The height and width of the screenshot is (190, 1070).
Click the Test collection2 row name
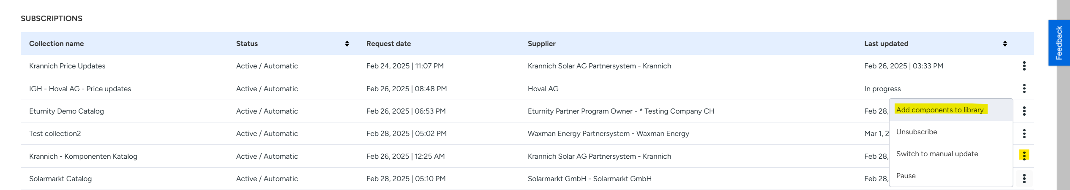[x=55, y=133]
